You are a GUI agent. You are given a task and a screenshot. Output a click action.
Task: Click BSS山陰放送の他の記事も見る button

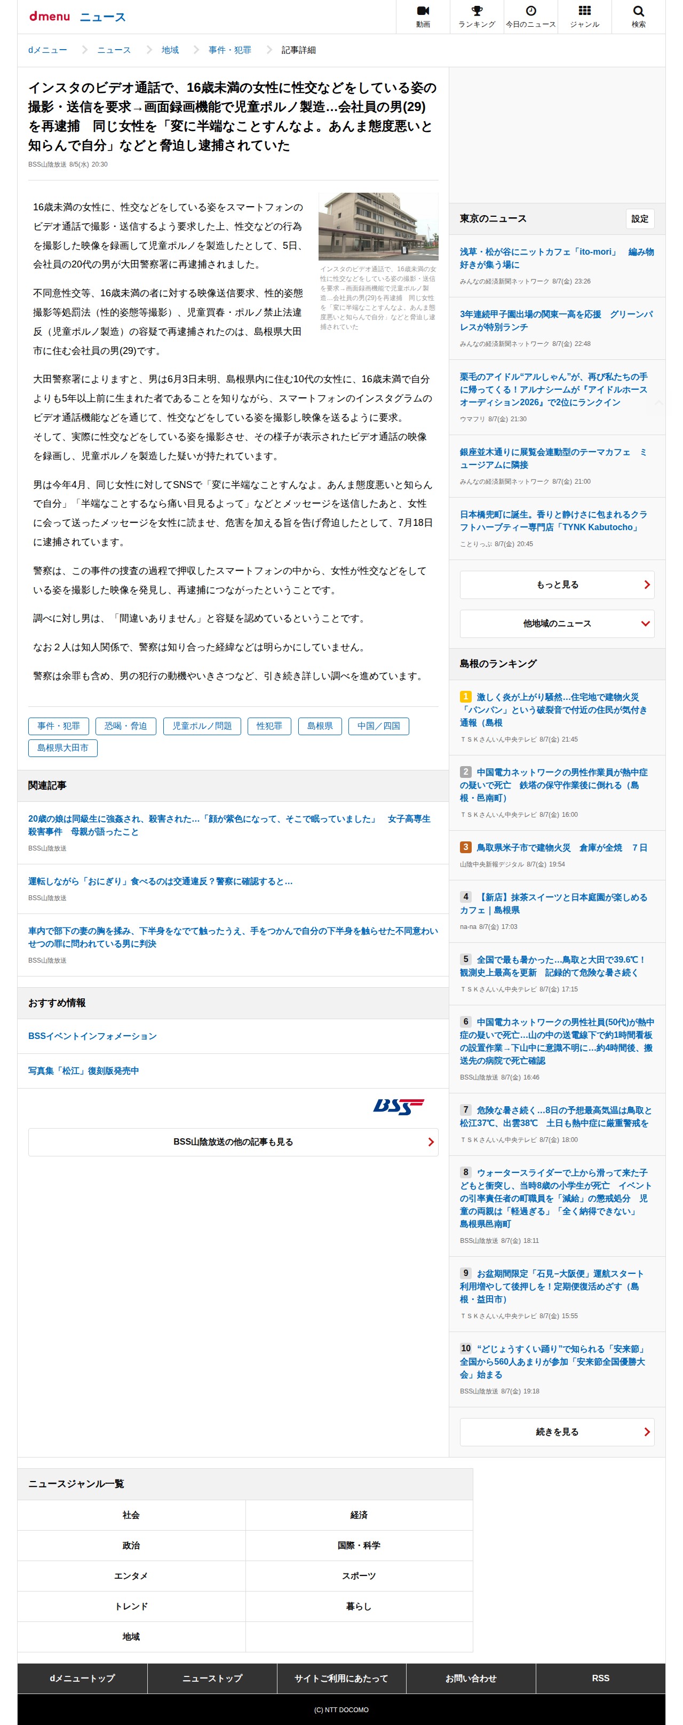click(233, 1142)
